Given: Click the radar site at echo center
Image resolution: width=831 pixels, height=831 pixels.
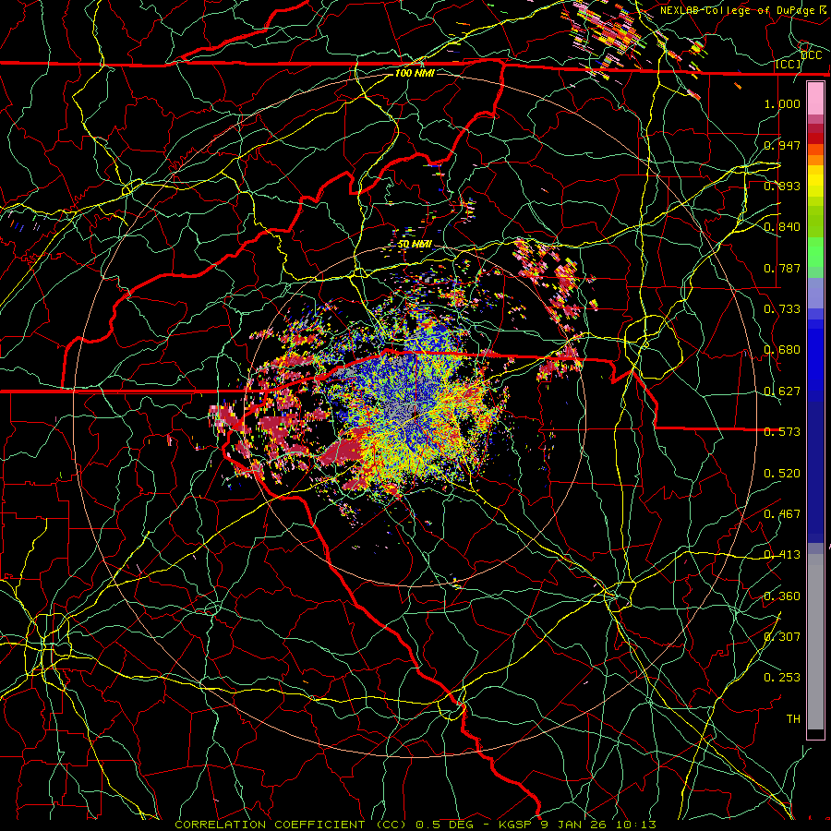Looking at the screenshot, I should click(415, 415).
